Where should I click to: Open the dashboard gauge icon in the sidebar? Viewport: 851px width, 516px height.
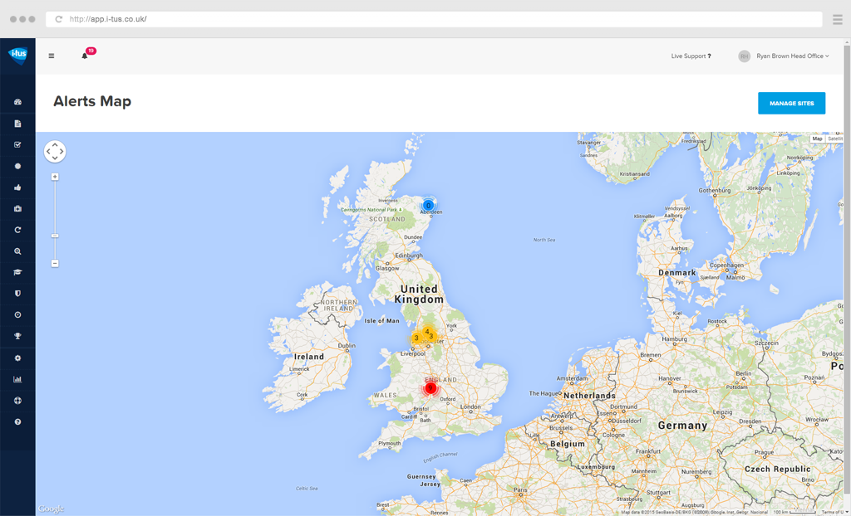(x=18, y=102)
